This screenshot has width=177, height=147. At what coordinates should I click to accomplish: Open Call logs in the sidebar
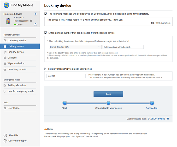pyautogui.click(x=12, y=58)
